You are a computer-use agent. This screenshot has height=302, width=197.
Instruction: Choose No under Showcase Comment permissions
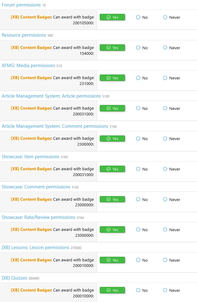(142, 199)
